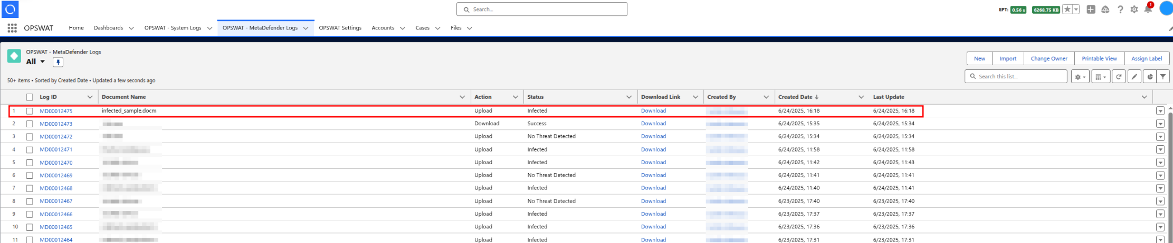Expand Accounts nav chevron
The height and width of the screenshot is (243, 1173).
click(x=403, y=28)
